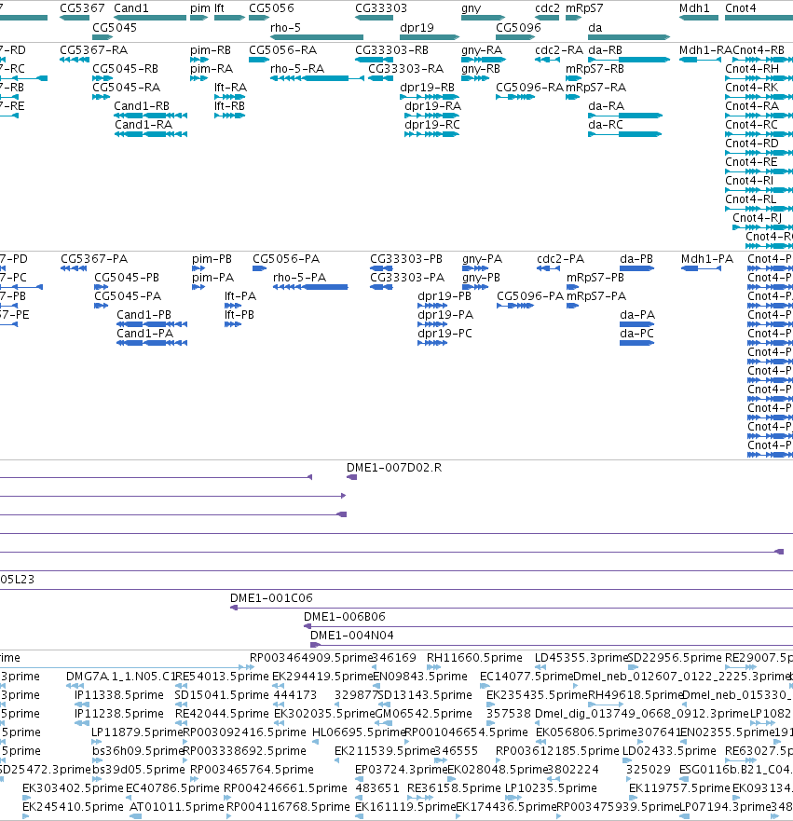This screenshot has height=821, width=793.
Task: Select the dpr19 gene label
Action: click(417, 27)
